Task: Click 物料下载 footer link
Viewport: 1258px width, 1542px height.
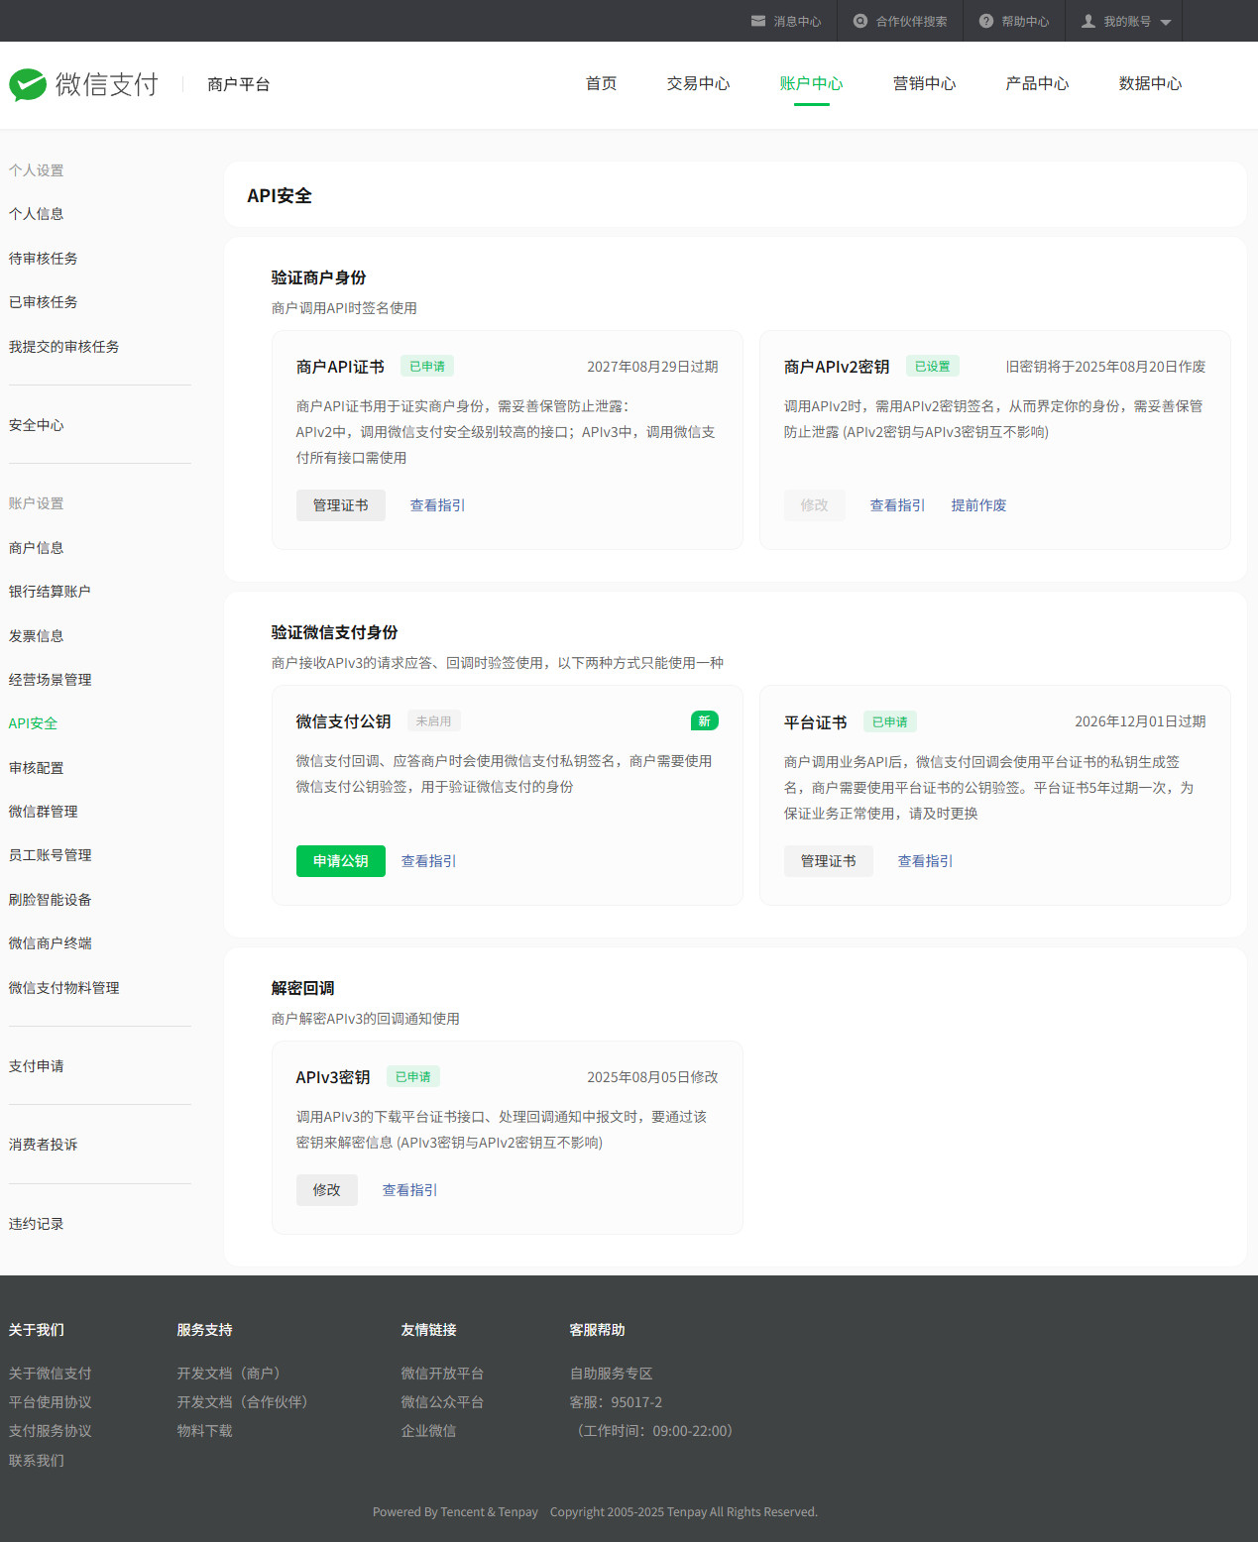Action: [205, 1431]
